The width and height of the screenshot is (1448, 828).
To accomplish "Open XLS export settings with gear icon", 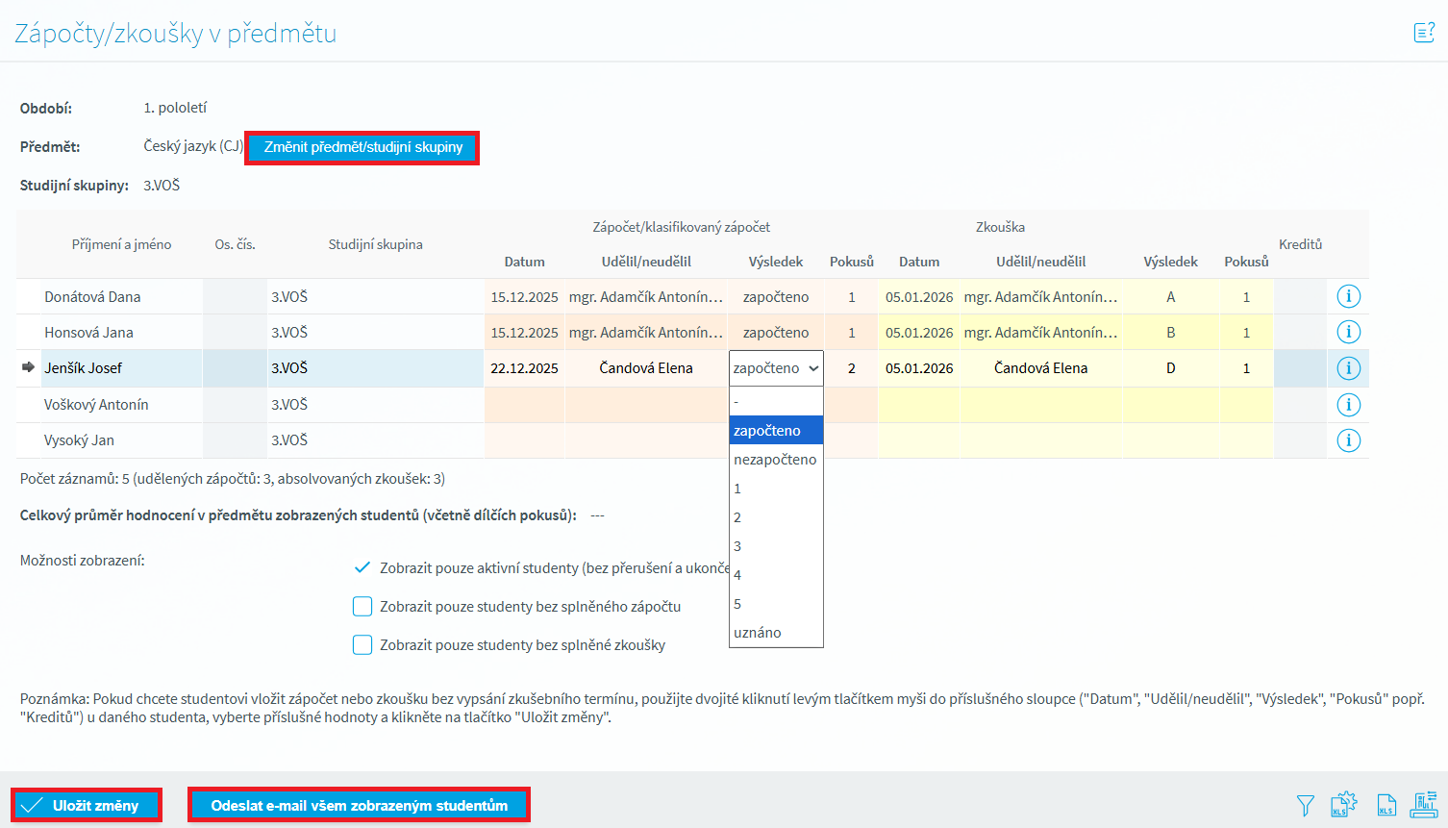I will tap(1343, 805).
